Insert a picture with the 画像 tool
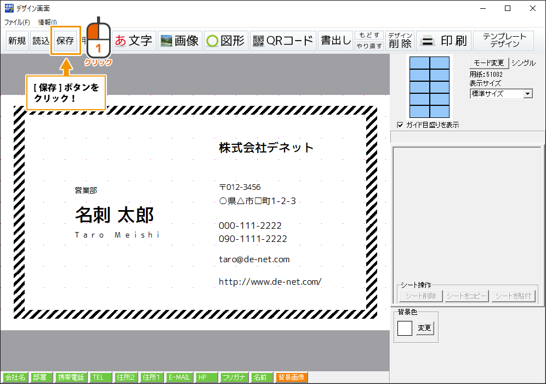 pos(180,41)
